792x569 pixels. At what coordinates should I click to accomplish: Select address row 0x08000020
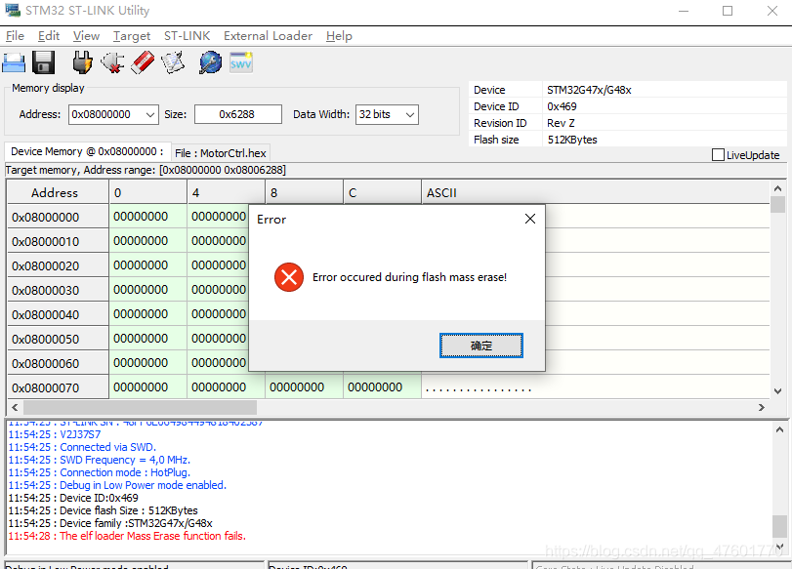(x=58, y=265)
